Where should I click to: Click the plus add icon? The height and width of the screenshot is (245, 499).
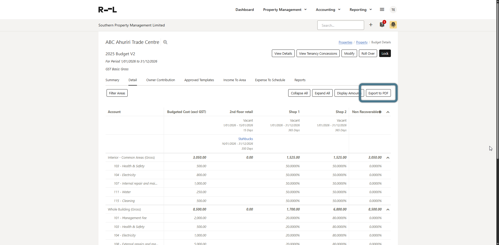371,25
